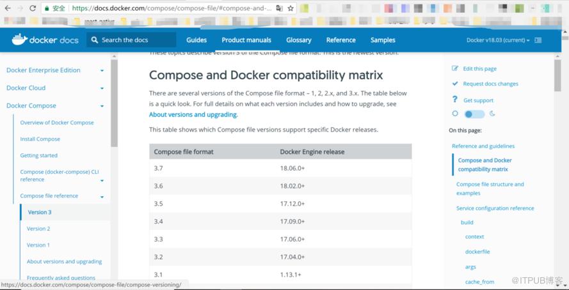Click the search magnifier icon

(x=95, y=40)
